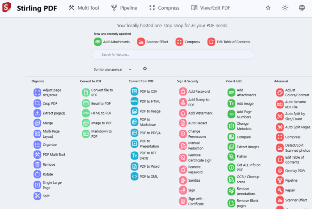Open the Sign tool
The image size is (312, 209).
pos(187,190)
